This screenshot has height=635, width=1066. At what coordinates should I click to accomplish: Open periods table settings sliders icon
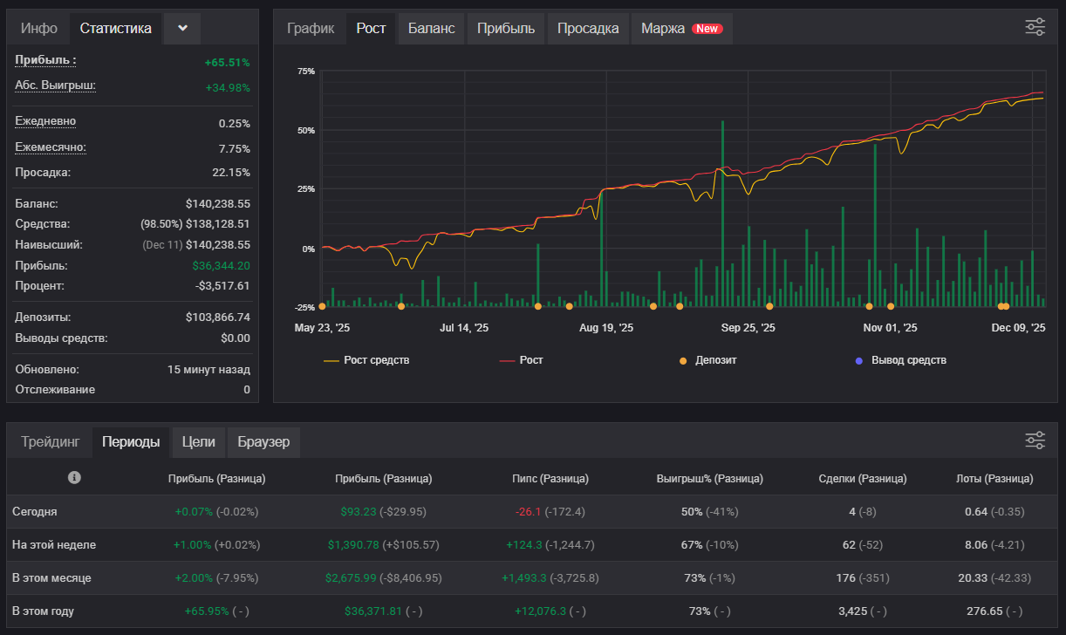coord(1035,440)
